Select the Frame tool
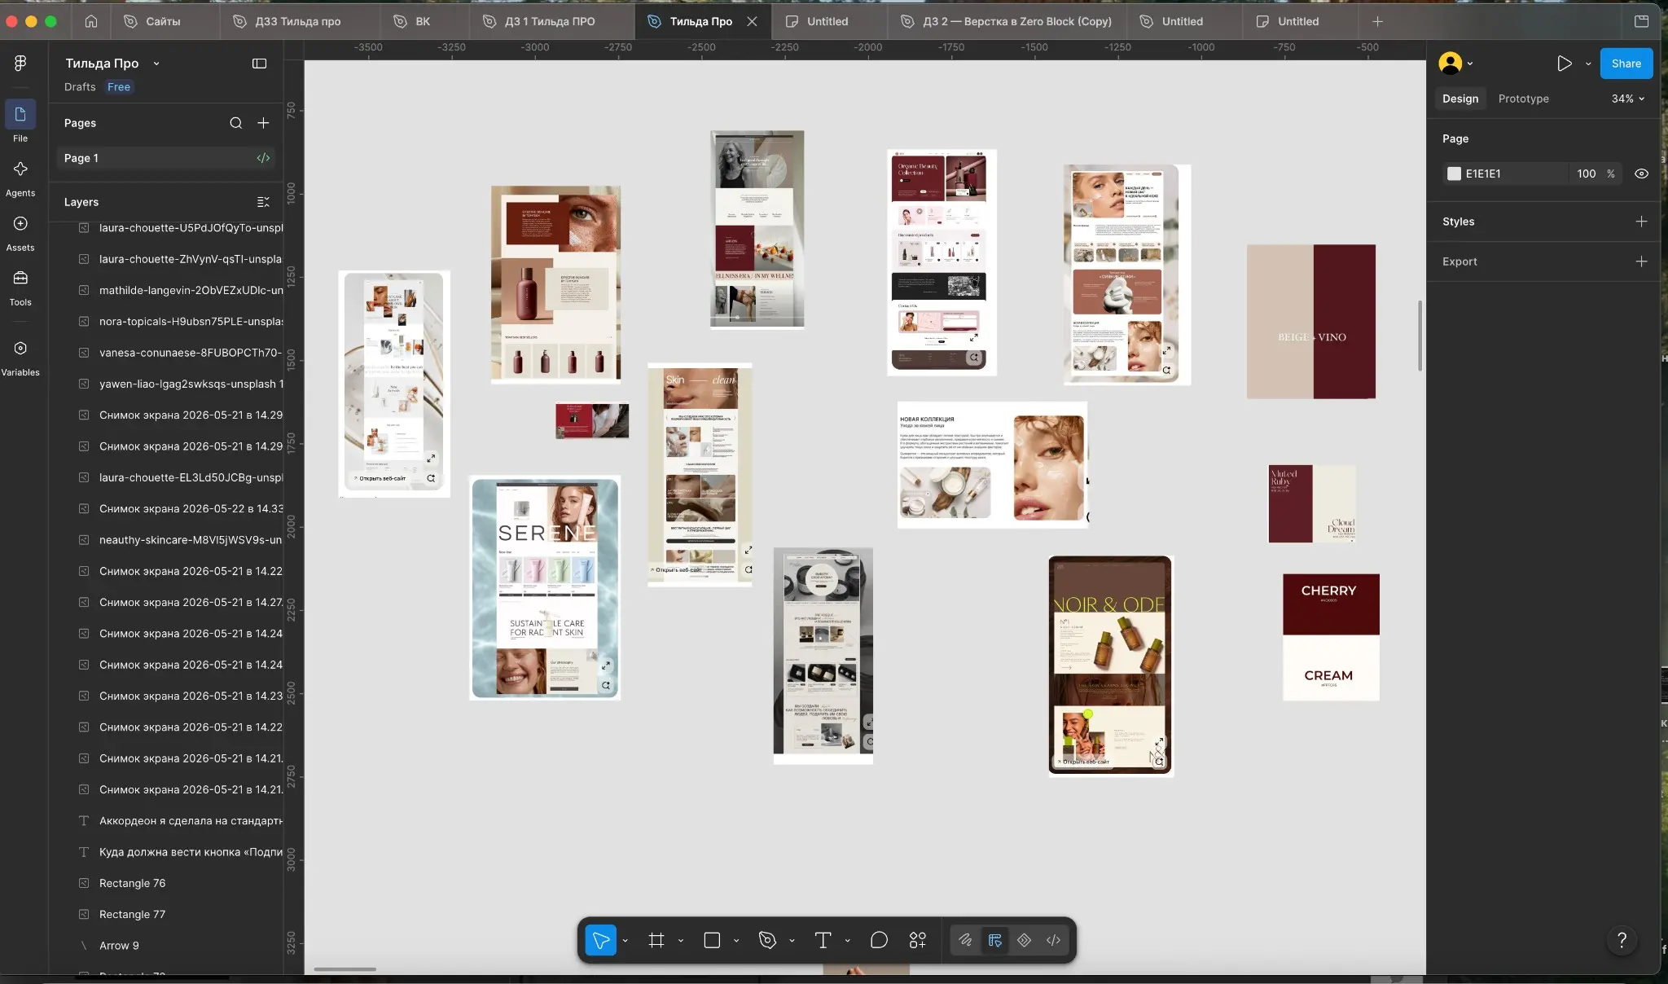The height and width of the screenshot is (984, 1668). pos(656,940)
